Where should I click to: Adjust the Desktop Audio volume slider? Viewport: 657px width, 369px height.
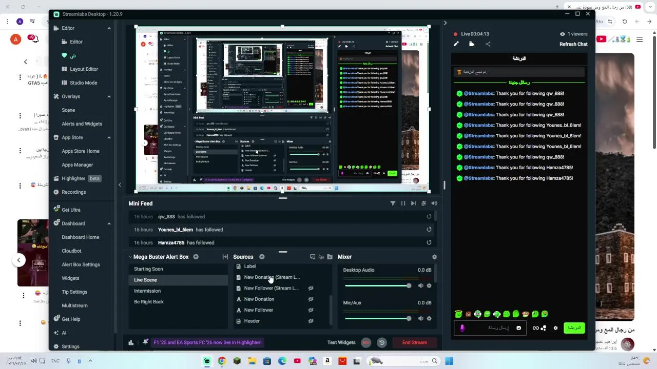click(378, 285)
